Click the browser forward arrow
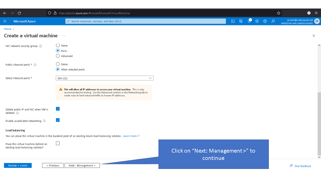 pyautogui.click(x=12, y=13)
